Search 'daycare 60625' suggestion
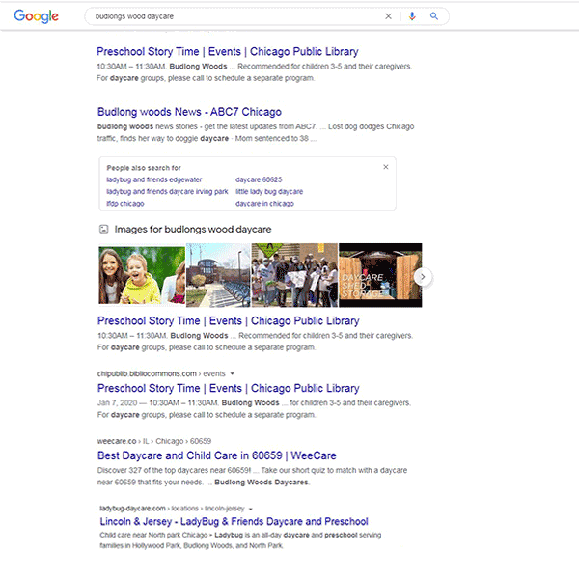 (259, 179)
